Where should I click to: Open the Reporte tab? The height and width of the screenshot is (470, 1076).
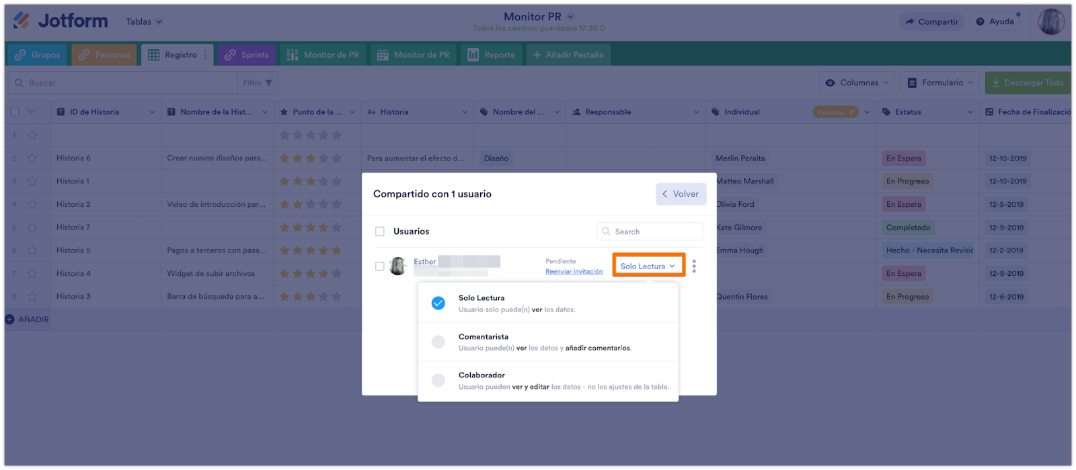[x=492, y=54]
